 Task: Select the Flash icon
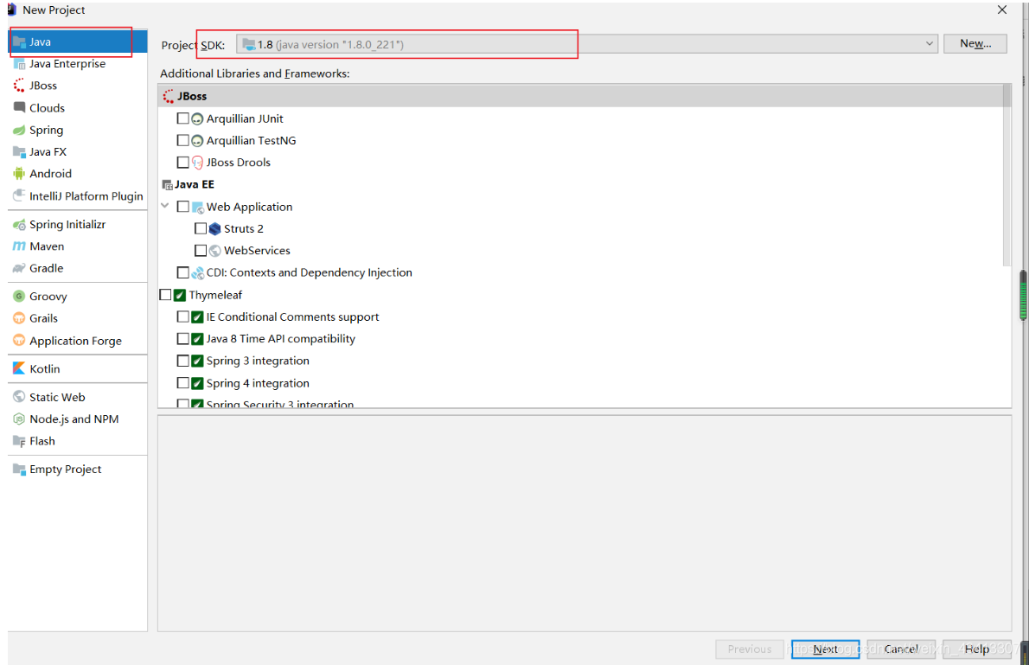coord(19,441)
